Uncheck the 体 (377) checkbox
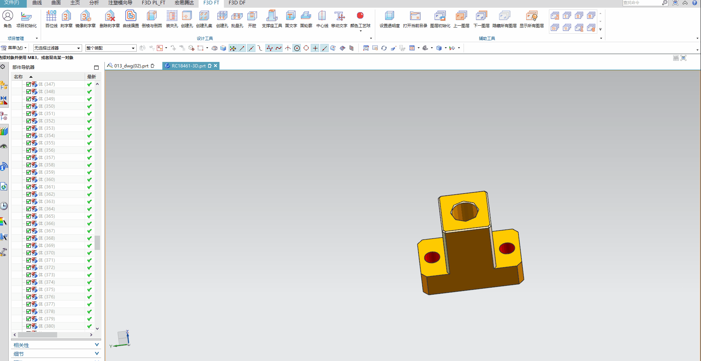The height and width of the screenshot is (361, 701). pyautogui.click(x=29, y=304)
